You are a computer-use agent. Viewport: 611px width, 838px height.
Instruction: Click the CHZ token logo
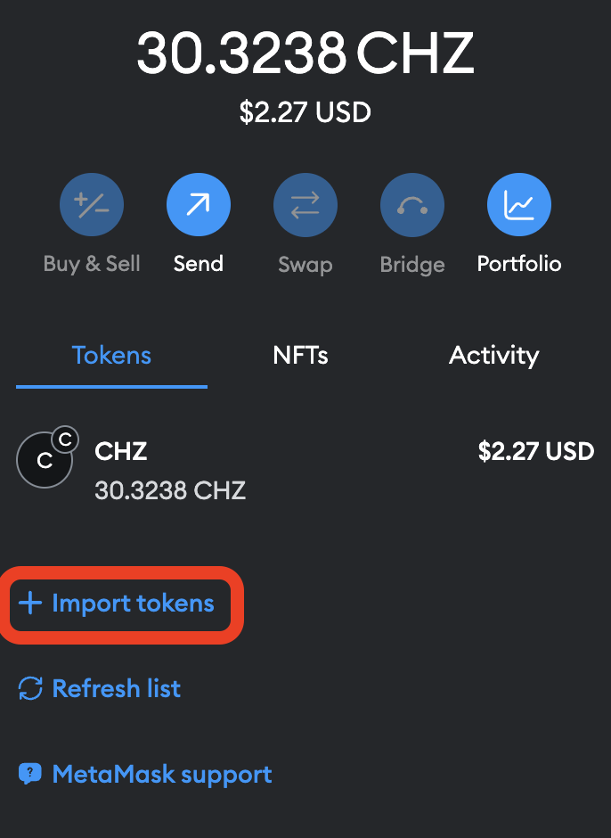click(44, 461)
